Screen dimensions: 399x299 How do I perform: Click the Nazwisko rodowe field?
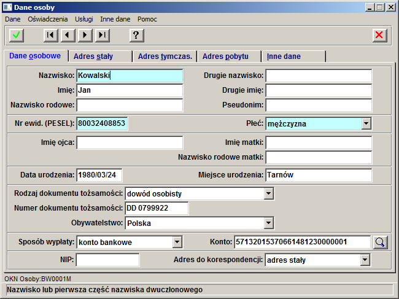(130, 105)
